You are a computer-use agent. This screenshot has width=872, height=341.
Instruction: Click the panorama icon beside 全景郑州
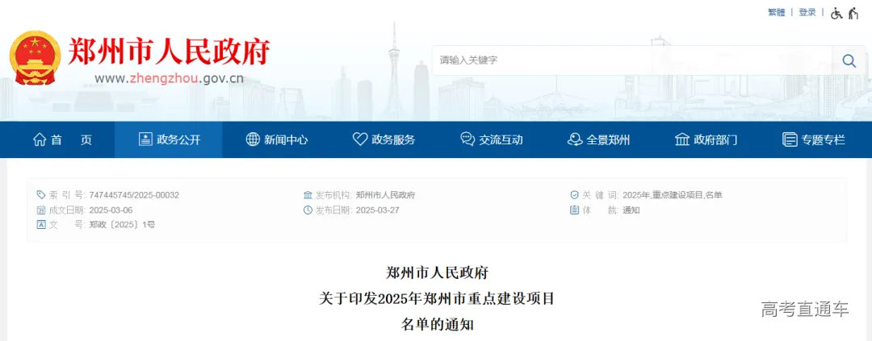(575, 139)
